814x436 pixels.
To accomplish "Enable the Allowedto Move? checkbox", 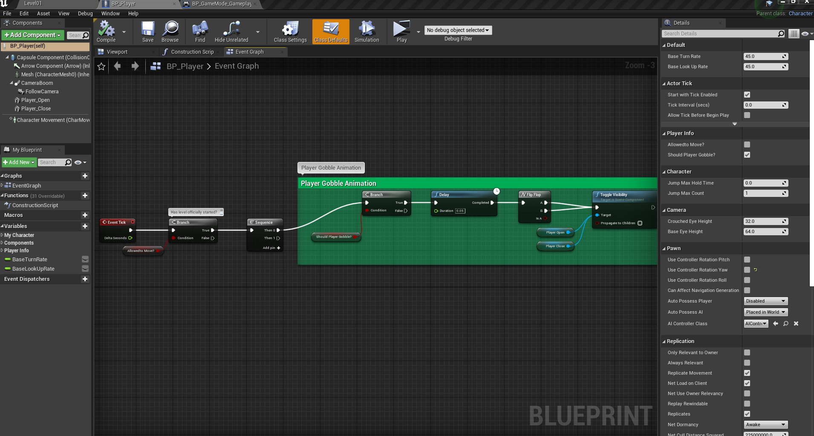I will point(747,145).
